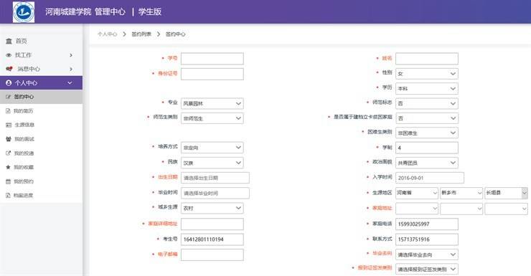Screen dimensions: 531x276
Task: Expand the 消息中心 submenu chevron
Action: tap(71, 69)
